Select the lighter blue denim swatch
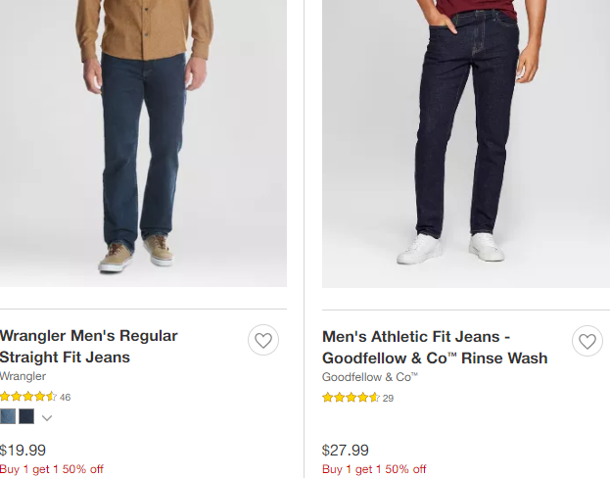The width and height of the screenshot is (610, 478). (x=8, y=416)
